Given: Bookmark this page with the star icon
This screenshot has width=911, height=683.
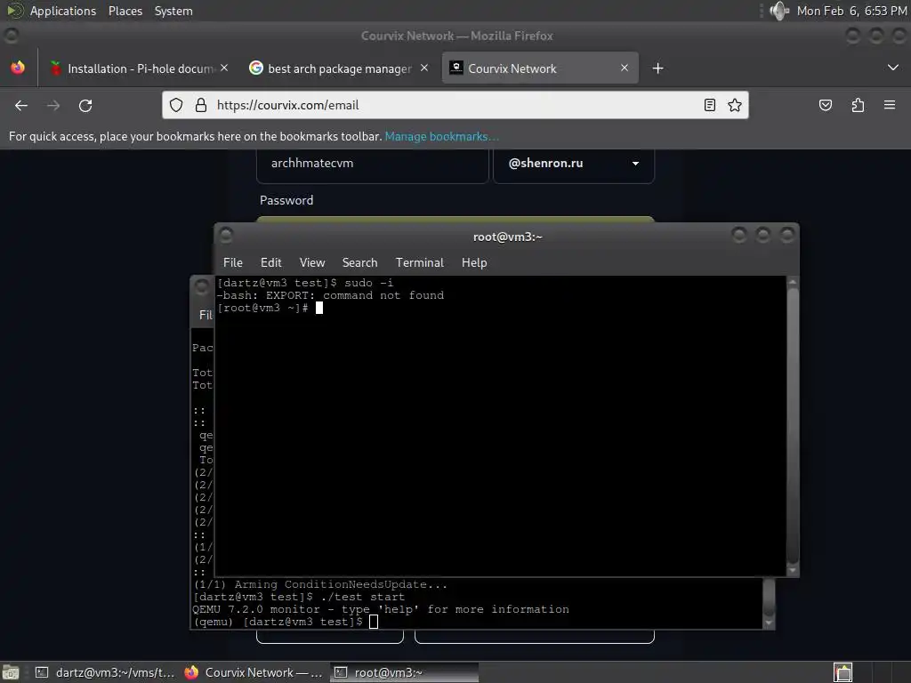Looking at the screenshot, I should [734, 105].
